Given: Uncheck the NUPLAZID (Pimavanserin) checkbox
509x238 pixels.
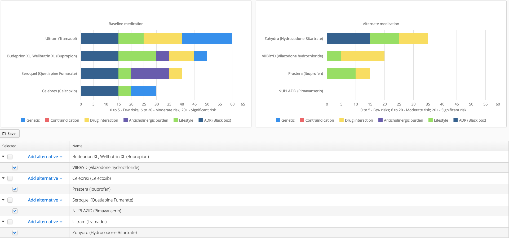Looking at the screenshot, I should click(15, 211).
